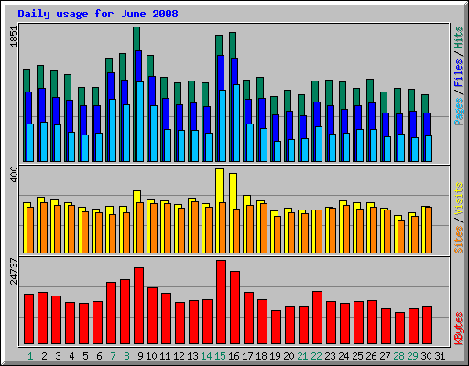Image resolution: width=469 pixels, height=366 pixels.
Task: Click day 8 on the x-axis
Action: tap(126, 356)
